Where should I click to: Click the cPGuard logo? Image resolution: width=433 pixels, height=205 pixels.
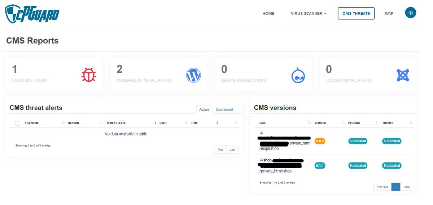32,14
